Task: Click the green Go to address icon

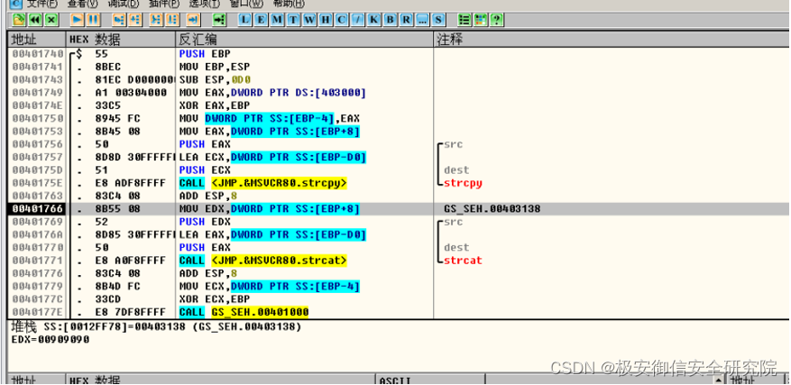Action: pyautogui.click(x=219, y=20)
